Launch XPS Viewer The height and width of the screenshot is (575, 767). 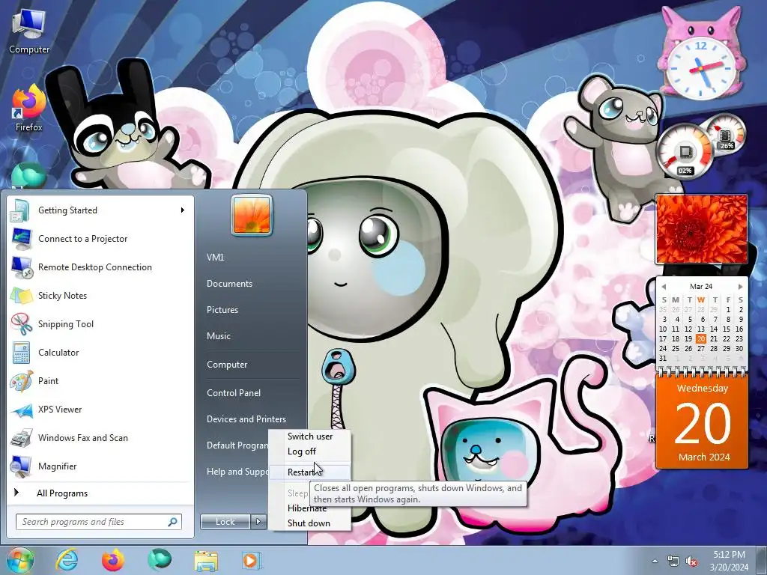coord(100,410)
